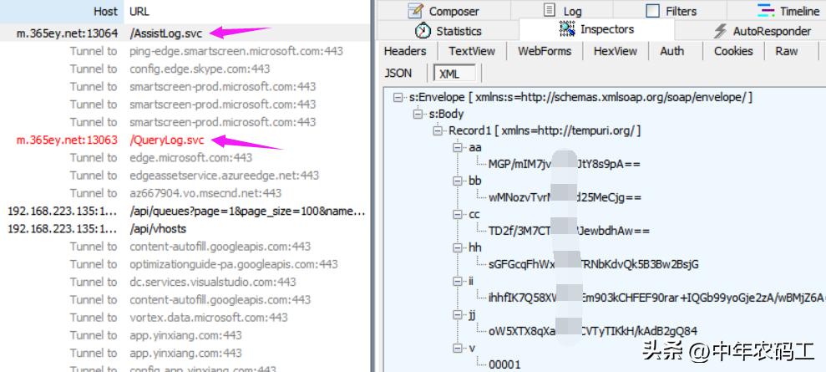
Task: Sort sessions by the URL column header
Action: point(247,11)
